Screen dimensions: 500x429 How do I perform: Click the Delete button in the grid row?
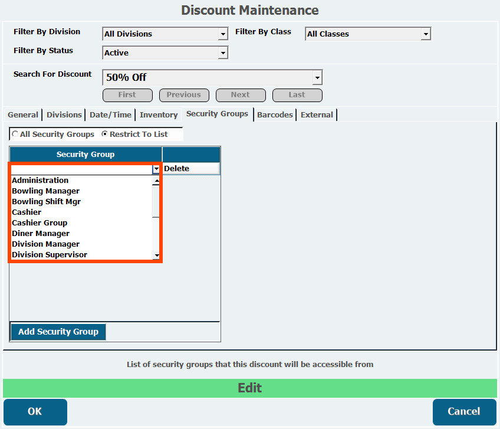pos(191,169)
